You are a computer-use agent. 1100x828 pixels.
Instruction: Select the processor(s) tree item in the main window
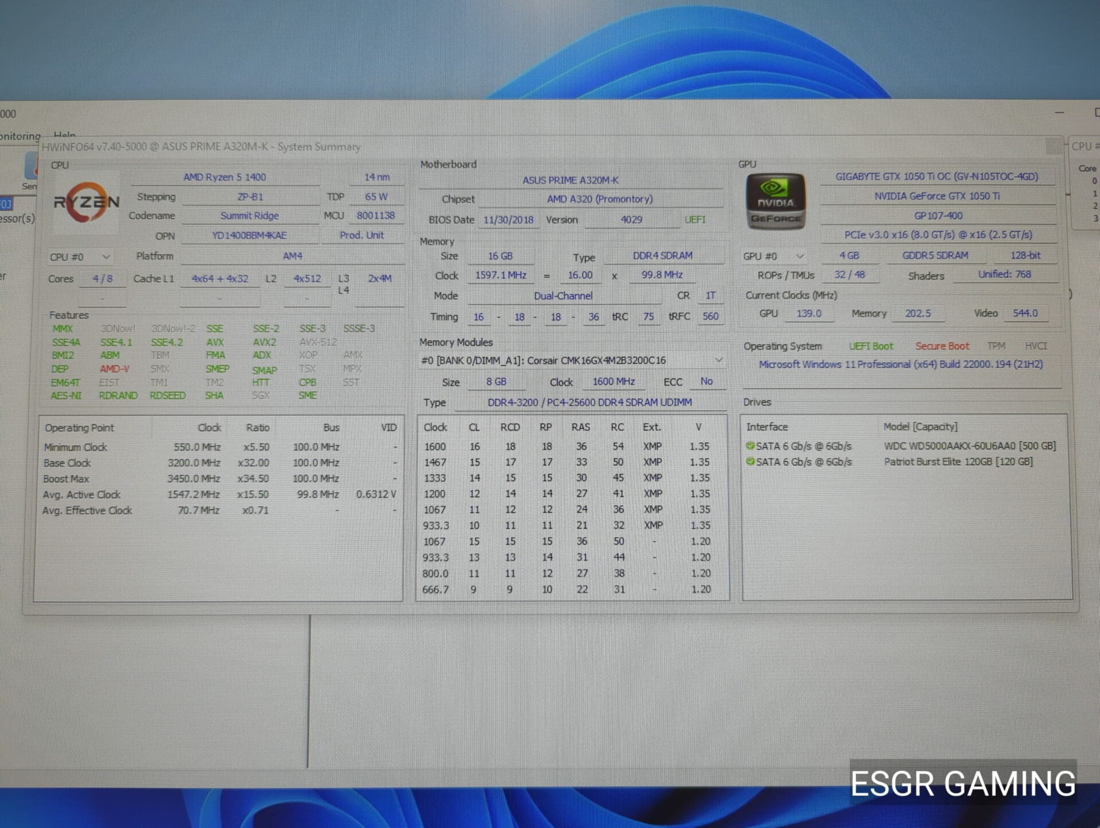point(17,218)
